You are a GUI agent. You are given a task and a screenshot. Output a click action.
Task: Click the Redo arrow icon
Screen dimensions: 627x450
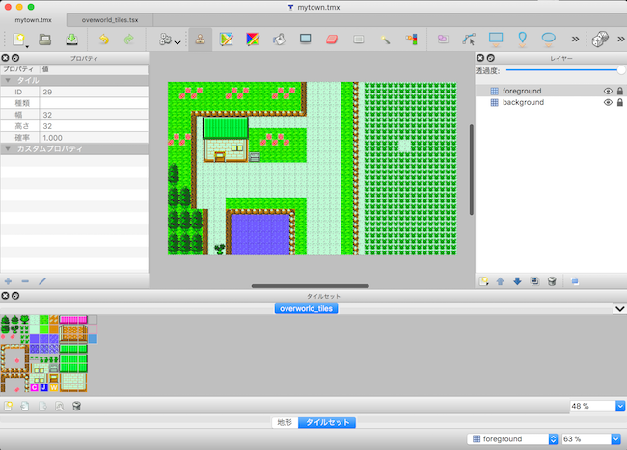(x=128, y=40)
